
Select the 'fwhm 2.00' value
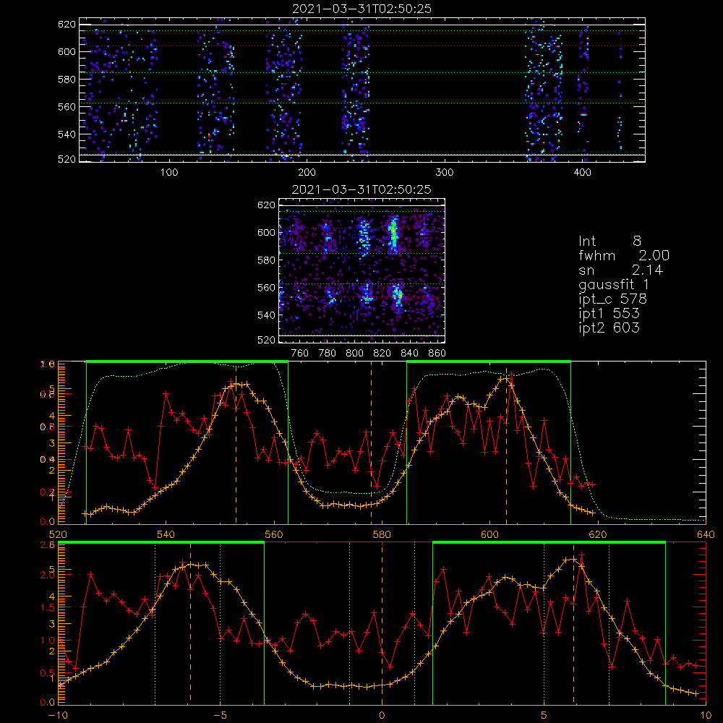624,255
